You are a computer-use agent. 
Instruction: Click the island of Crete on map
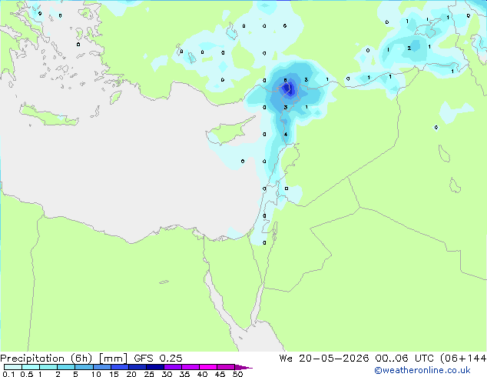(x=48, y=115)
